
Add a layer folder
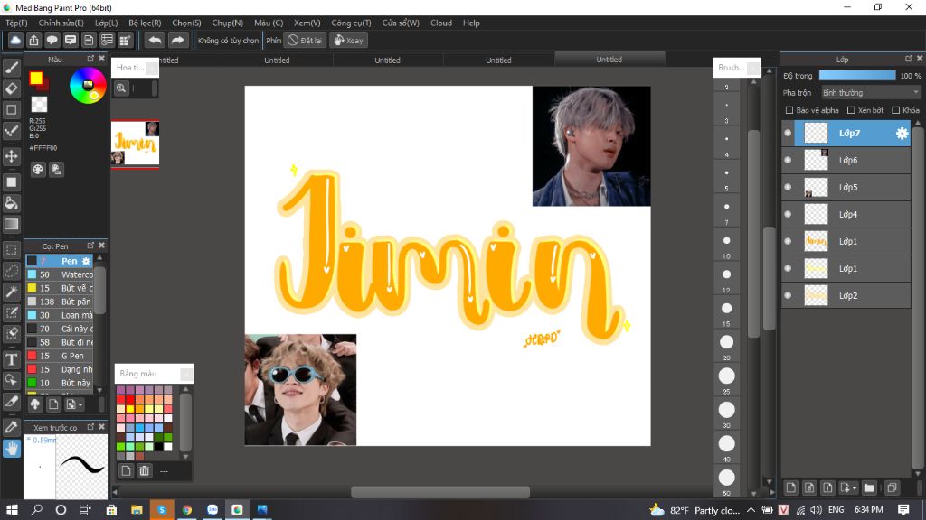869,487
